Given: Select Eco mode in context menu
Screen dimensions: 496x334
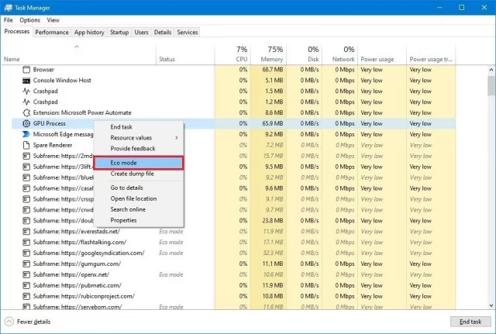Looking at the screenshot, I should click(139, 163).
